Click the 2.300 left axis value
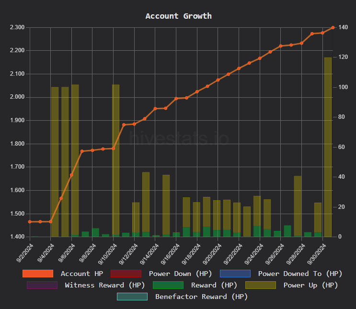Screen dimensions: 356x309 (x=17, y=27)
